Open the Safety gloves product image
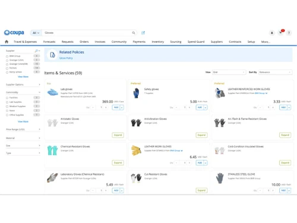The height and width of the screenshot is (223, 297). 136,93
